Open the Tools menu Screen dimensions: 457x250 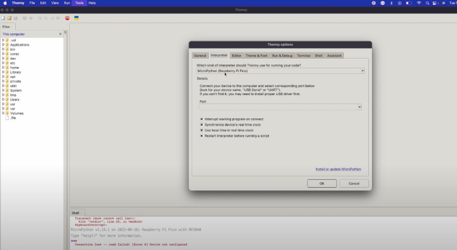[x=79, y=3]
